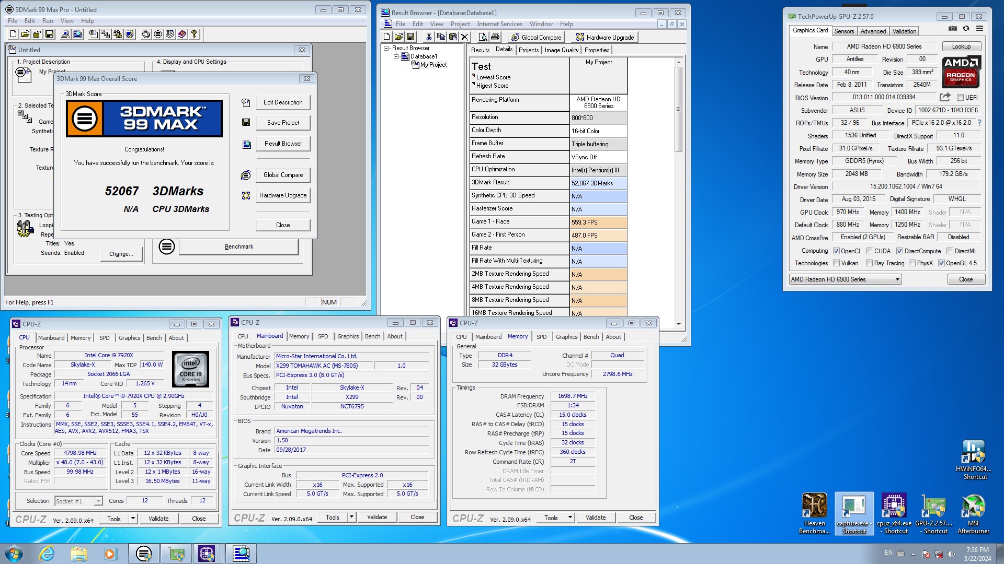Open Tools dropdown arrow in CPU-Z Memory window
The width and height of the screenshot is (1004, 564).
(x=570, y=518)
